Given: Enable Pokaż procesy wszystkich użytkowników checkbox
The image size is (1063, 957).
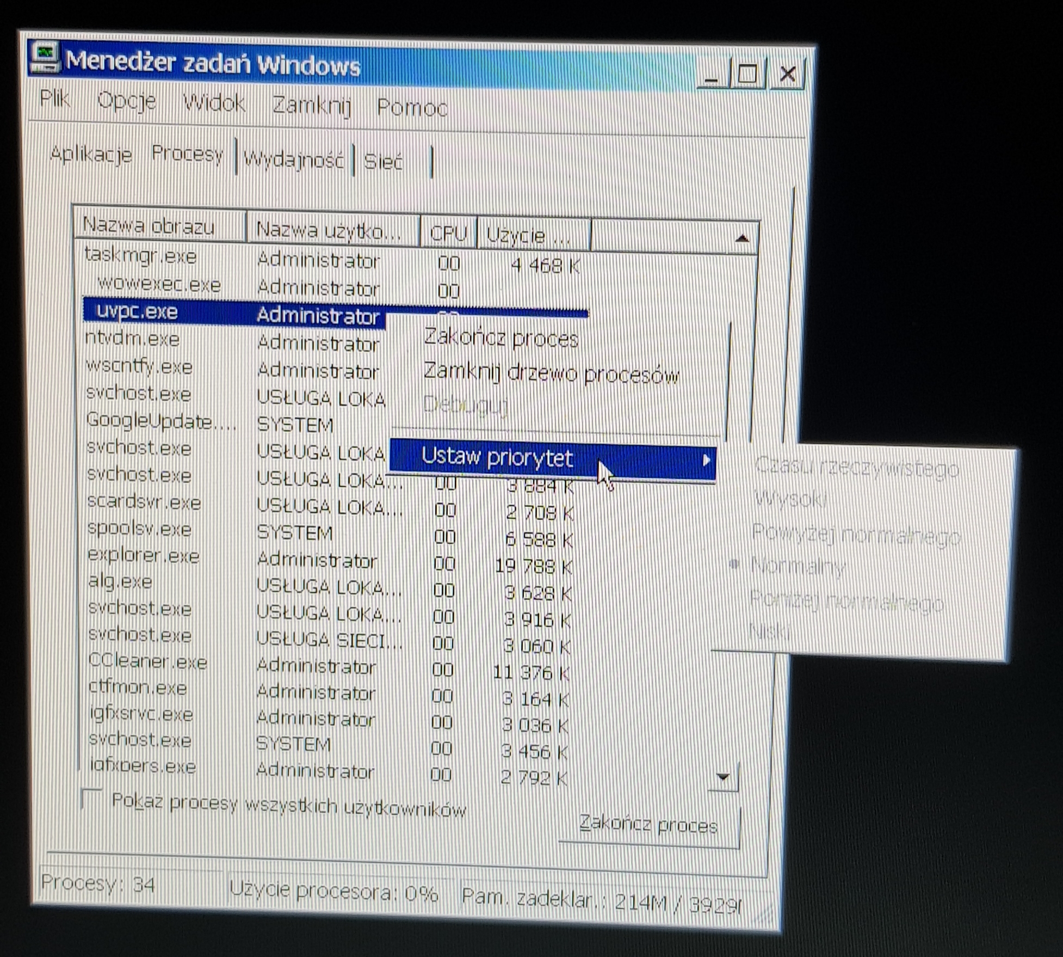Looking at the screenshot, I should point(91,799).
